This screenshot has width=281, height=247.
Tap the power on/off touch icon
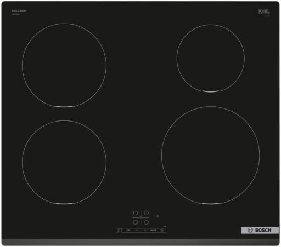coord(120,230)
